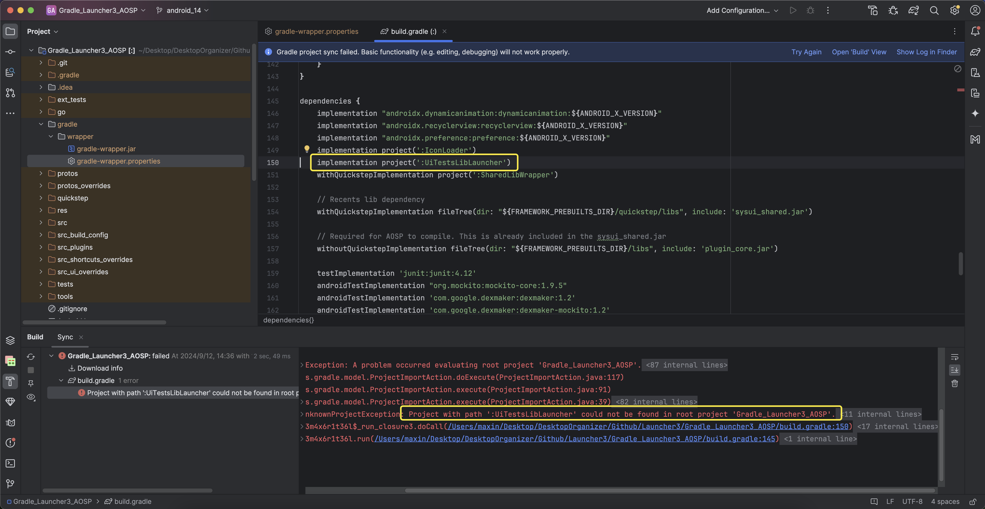Image resolution: width=985 pixels, height=509 pixels.
Task: Open App Quality Insights gem icon
Action: pos(10,402)
